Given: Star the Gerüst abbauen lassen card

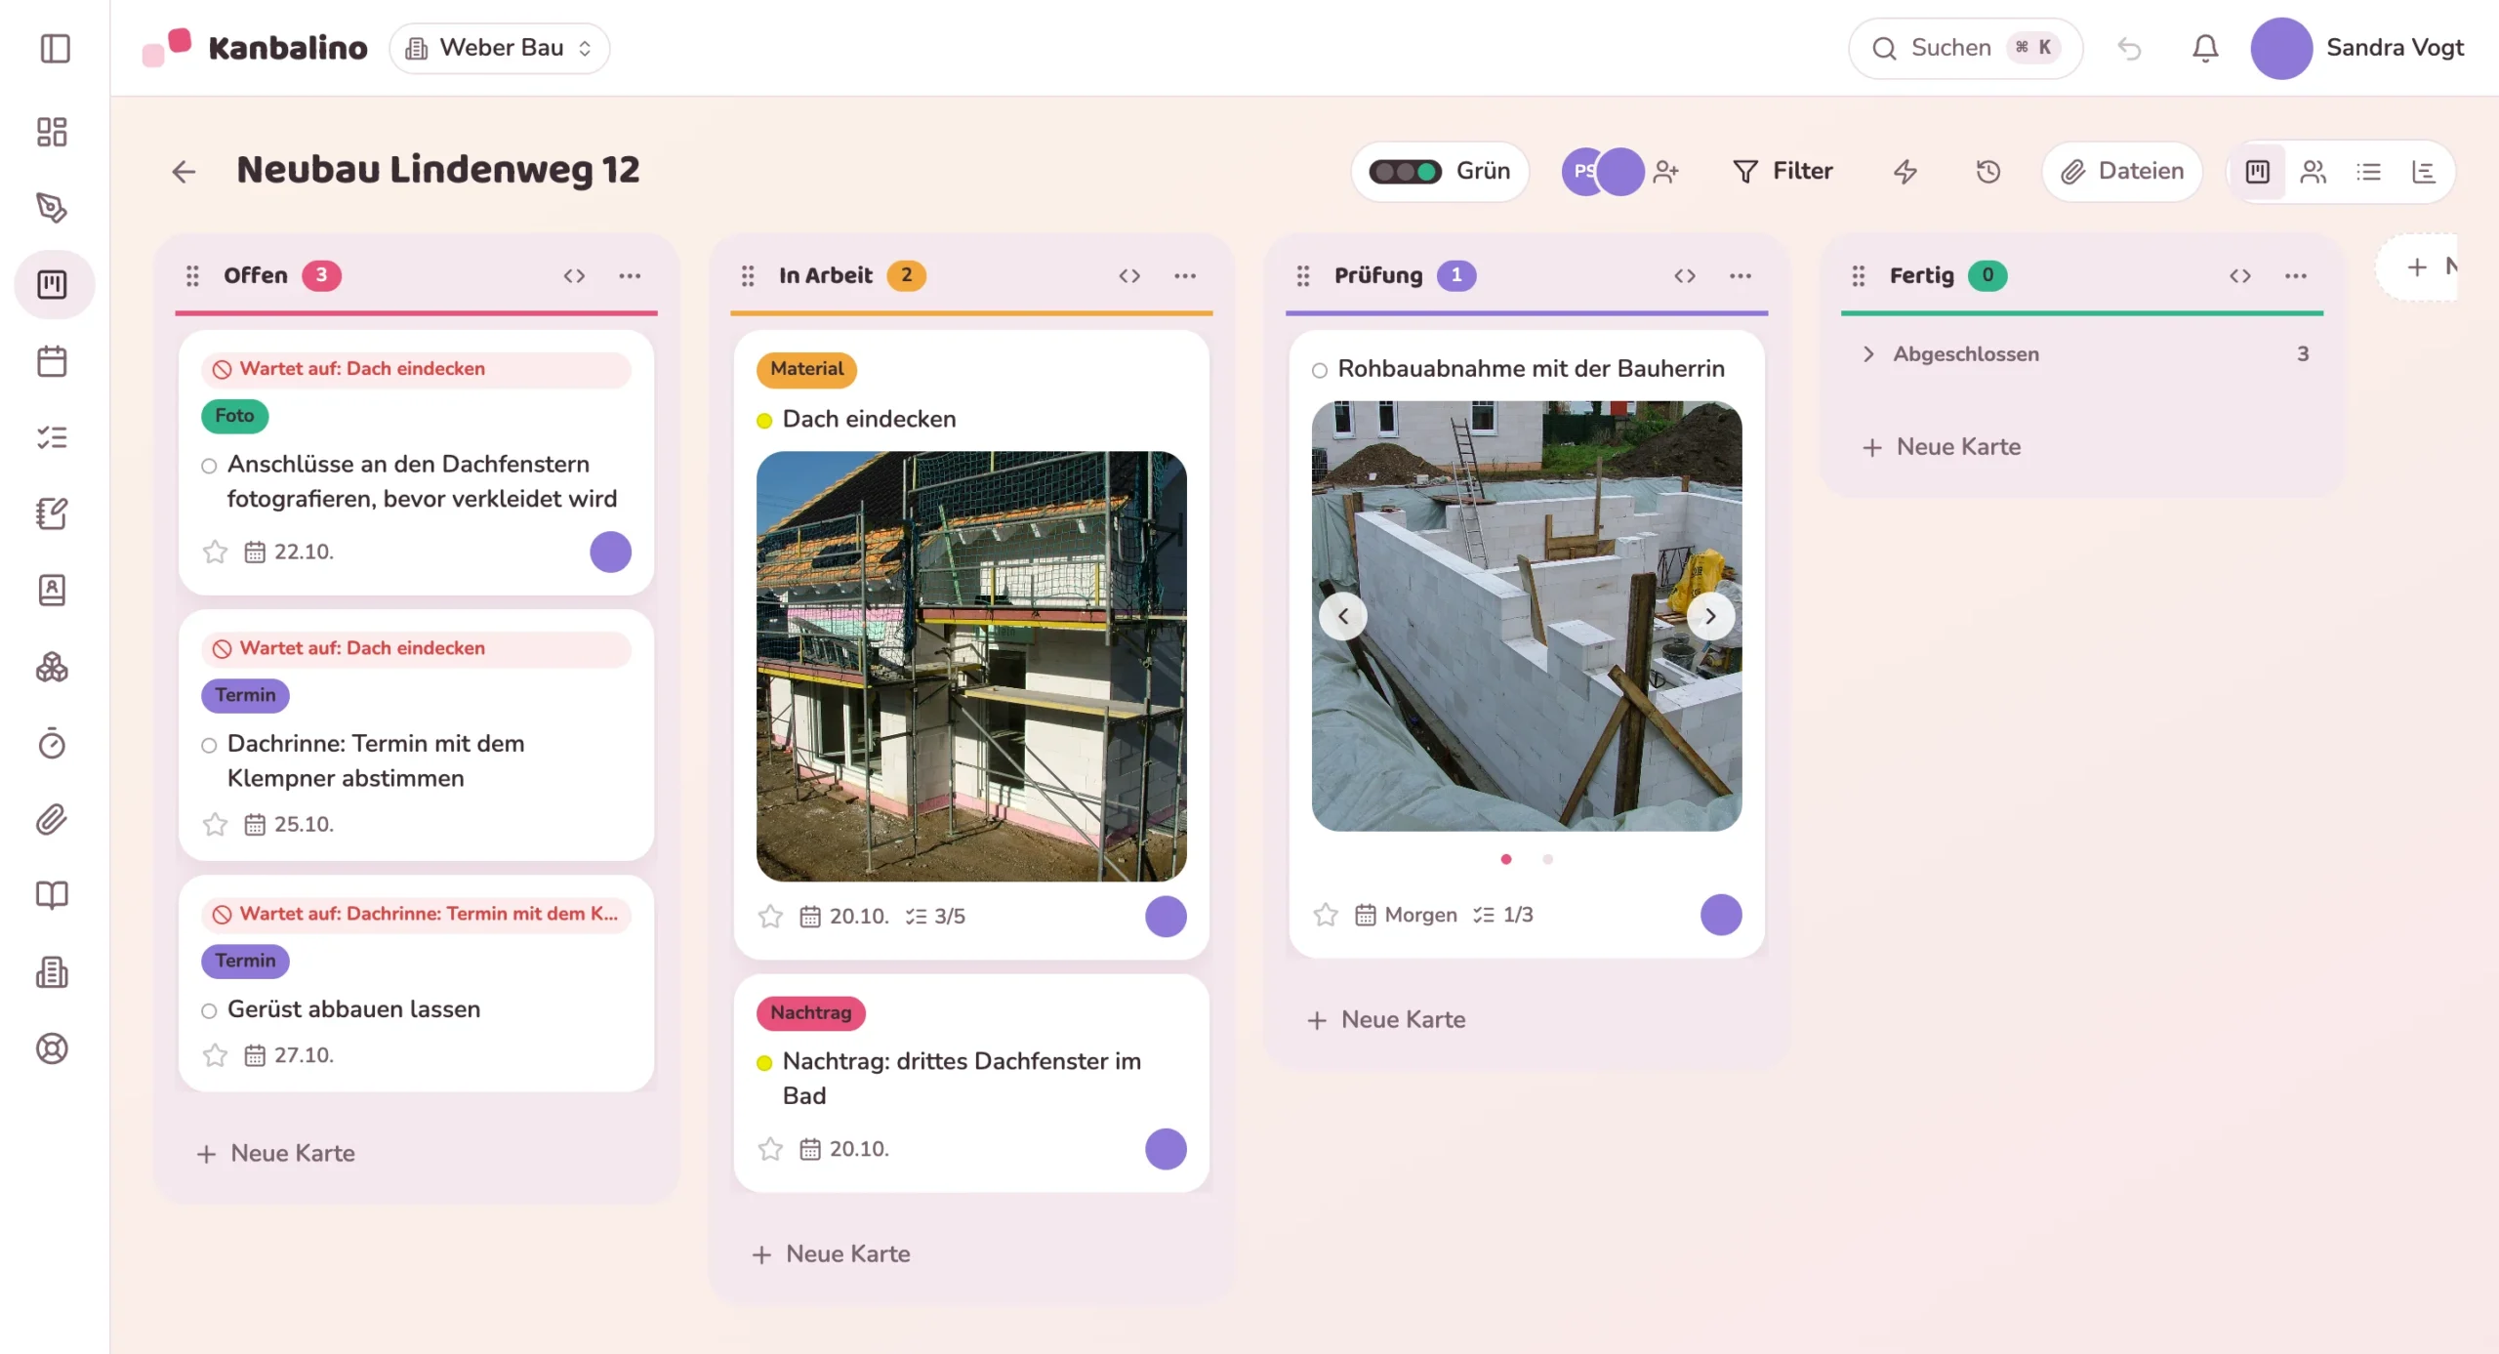Looking at the screenshot, I should (215, 1055).
